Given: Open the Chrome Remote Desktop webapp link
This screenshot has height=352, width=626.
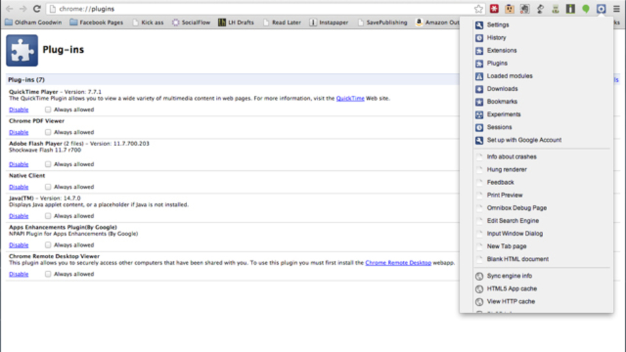Looking at the screenshot, I should tap(398, 263).
